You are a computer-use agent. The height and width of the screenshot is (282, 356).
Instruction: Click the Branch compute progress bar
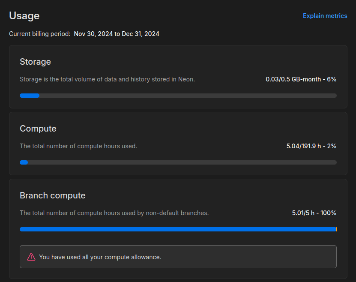click(178, 229)
